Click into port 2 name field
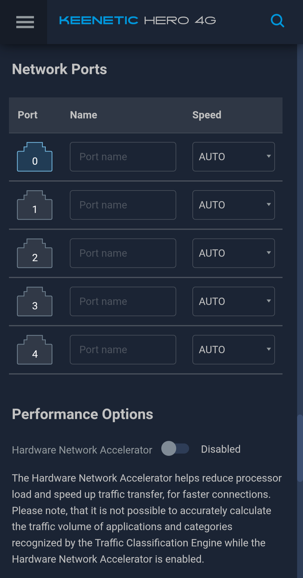 pos(123,253)
